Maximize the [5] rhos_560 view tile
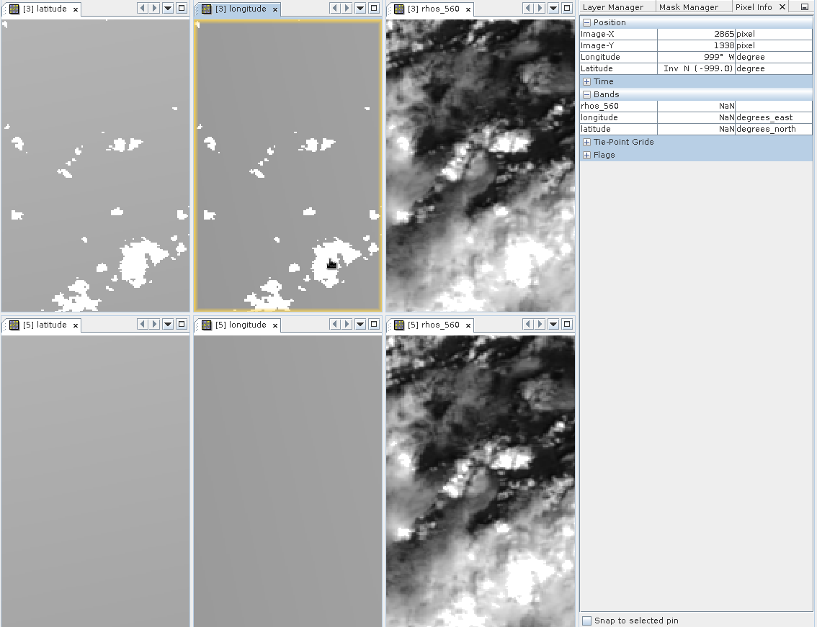817x627 pixels. [x=566, y=324]
